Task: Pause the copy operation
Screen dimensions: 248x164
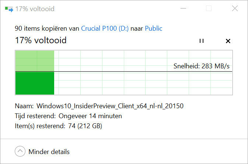Action: 201,41
